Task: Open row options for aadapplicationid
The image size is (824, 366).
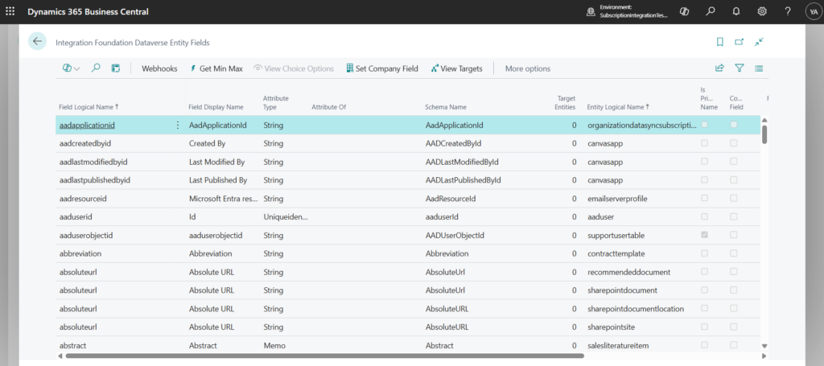Action: click(x=178, y=125)
